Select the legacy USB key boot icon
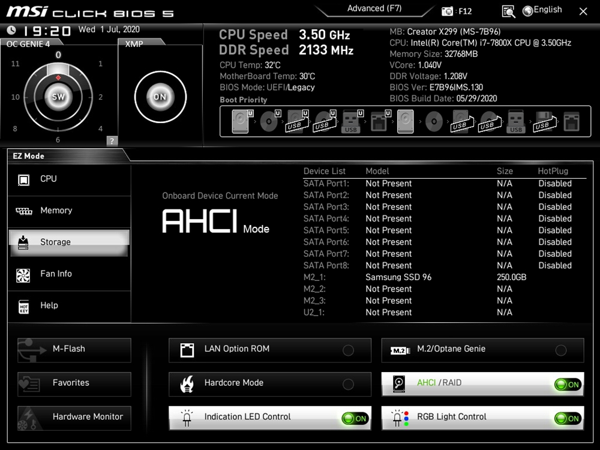This screenshot has width=600, height=450. (x=516, y=121)
